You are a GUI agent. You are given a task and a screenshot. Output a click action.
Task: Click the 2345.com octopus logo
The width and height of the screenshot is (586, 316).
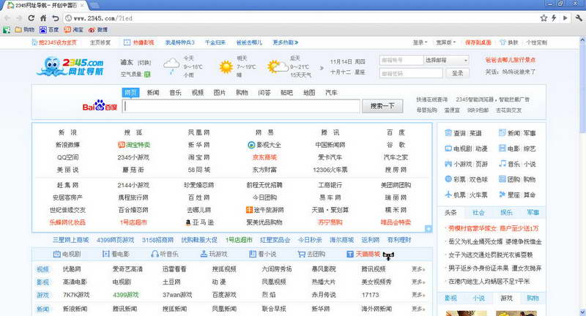click(x=71, y=67)
